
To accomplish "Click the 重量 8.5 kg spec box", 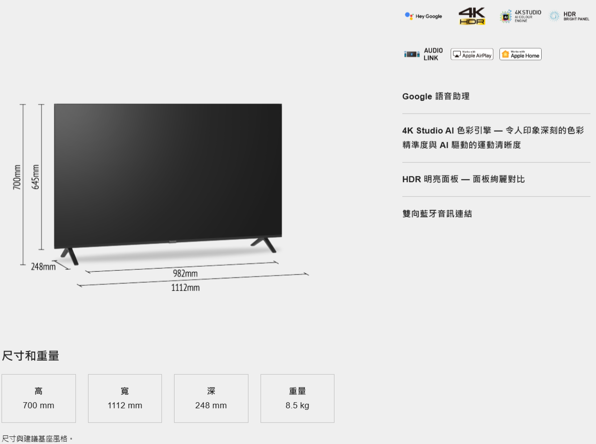I will pyautogui.click(x=297, y=398).
